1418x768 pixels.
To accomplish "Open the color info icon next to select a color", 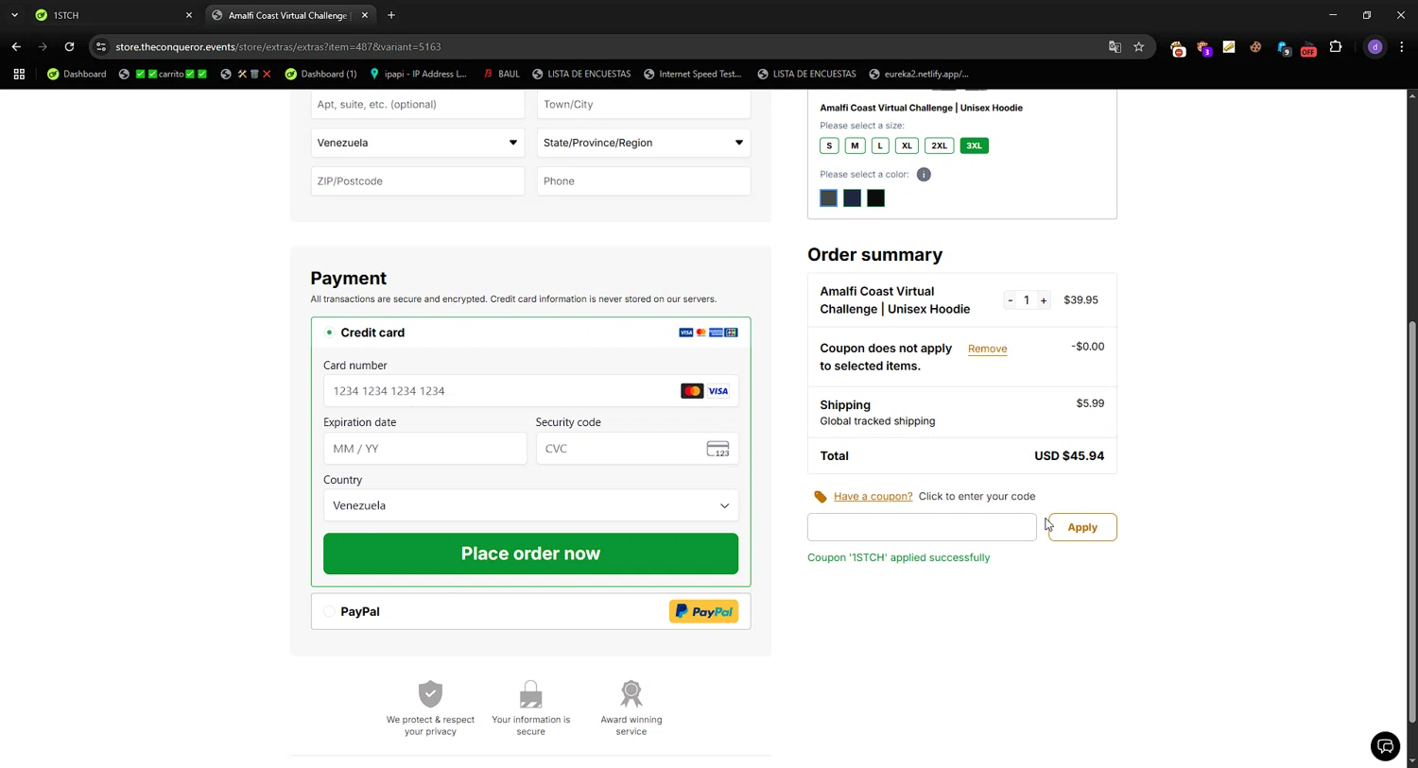I will [x=924, y=175].
